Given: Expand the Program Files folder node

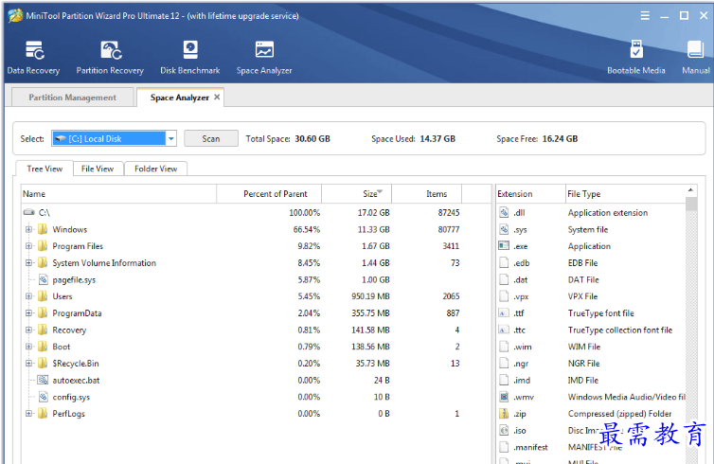Looking at the screenshot, I should click(28, 246).
